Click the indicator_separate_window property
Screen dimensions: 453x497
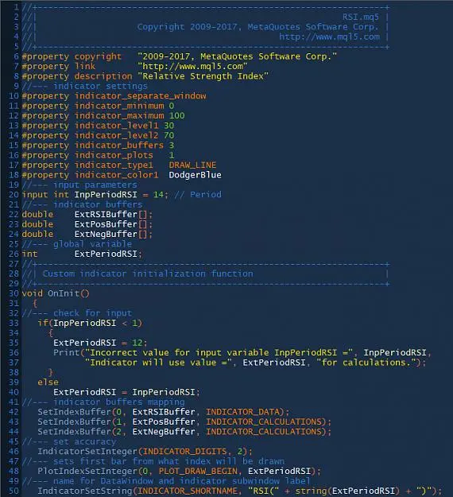point(141,96)
